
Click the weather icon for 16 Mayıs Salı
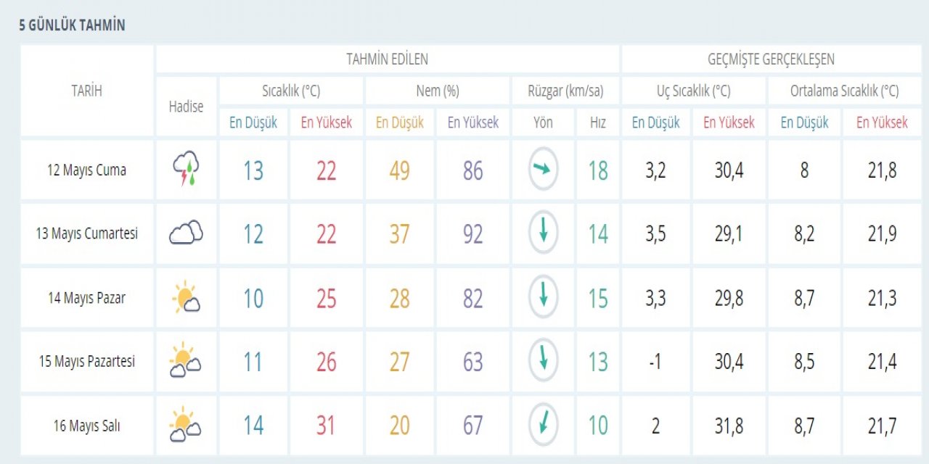[186, 426]
